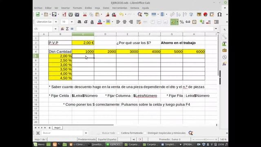Image resolution: width=261 pixels, height=147 pixels.
Task: Open the font size dropdown
Action: [x=72, y=22]
